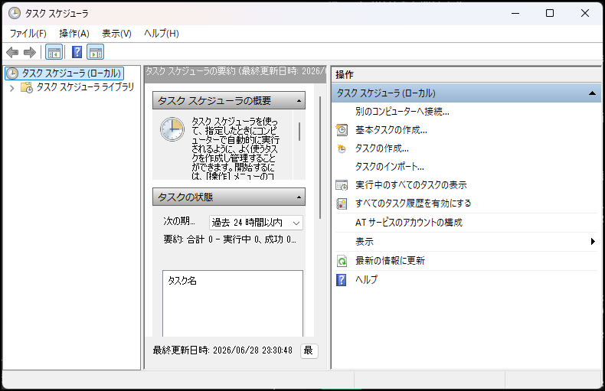
Task: Open the 過去 24 時間以内 period dropdown
Action: [x=257, y=223]
